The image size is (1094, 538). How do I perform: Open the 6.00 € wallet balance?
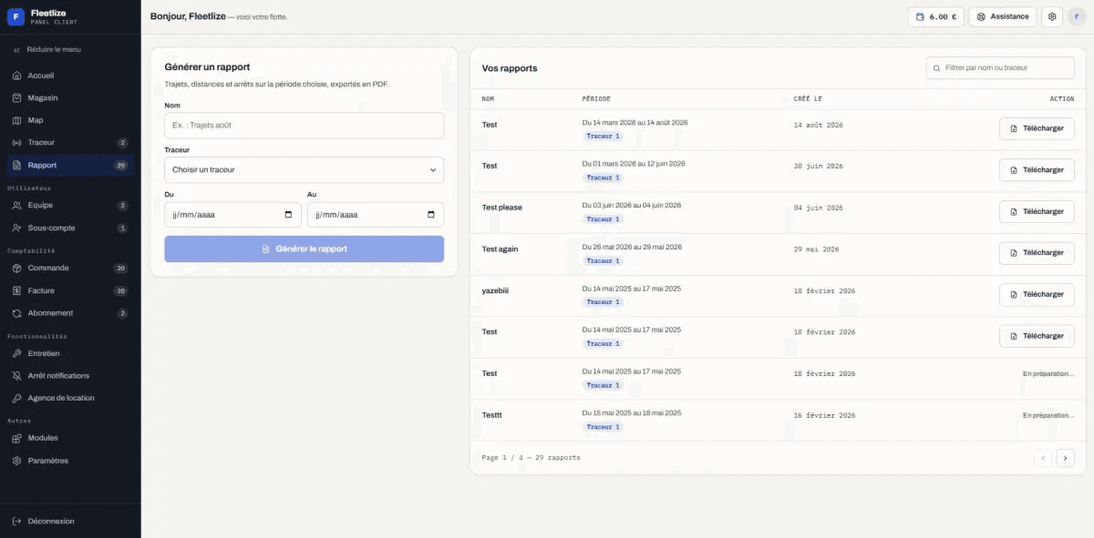(935, 16)
